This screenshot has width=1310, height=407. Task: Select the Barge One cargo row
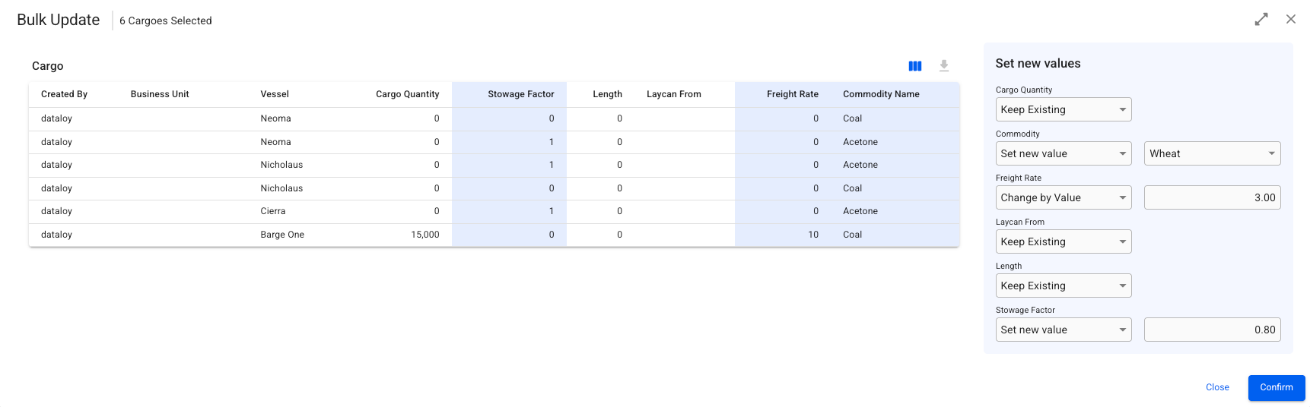tap(282, 235)
